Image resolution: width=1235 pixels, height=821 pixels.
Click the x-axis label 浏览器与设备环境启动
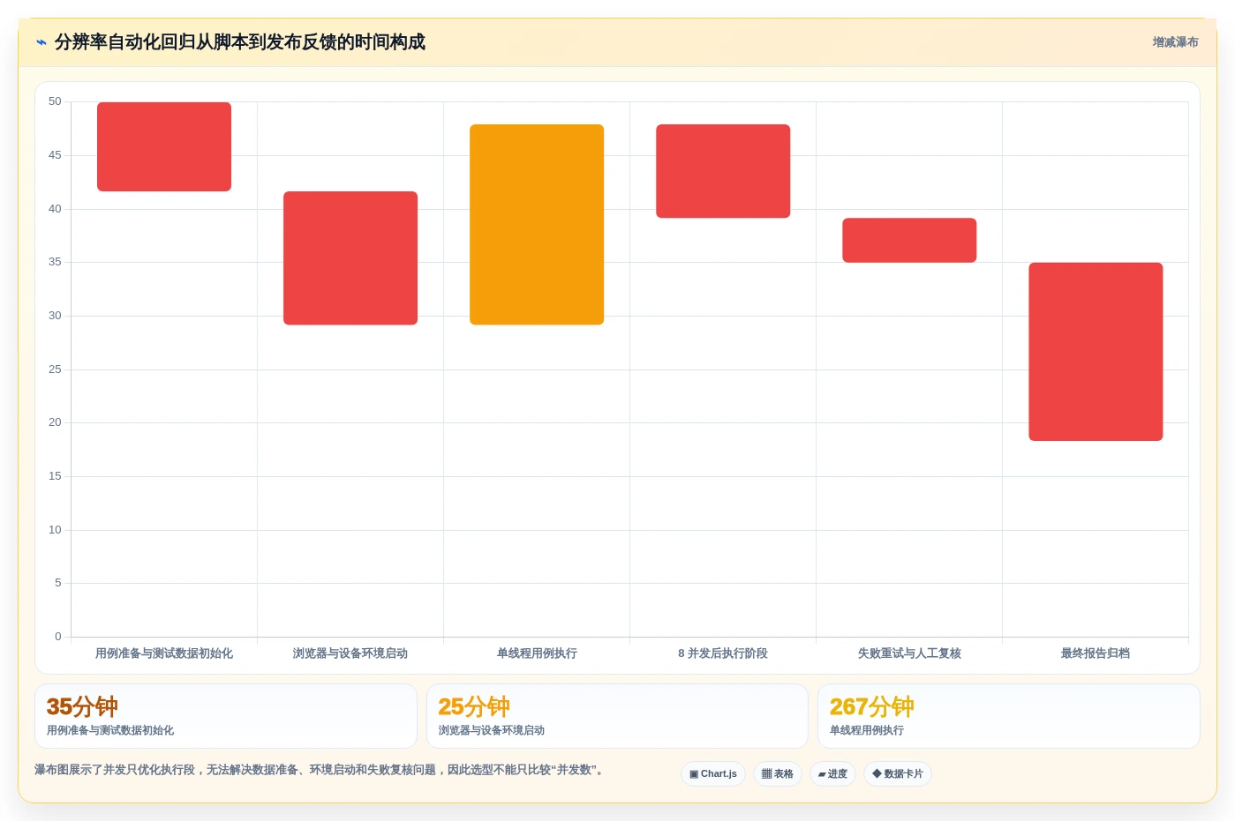coord(350,653)
